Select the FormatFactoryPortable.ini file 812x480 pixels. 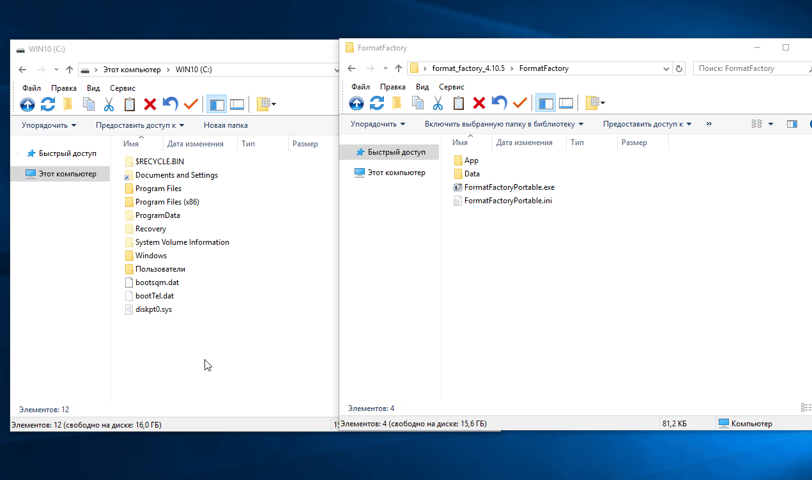tap(502, 201)
